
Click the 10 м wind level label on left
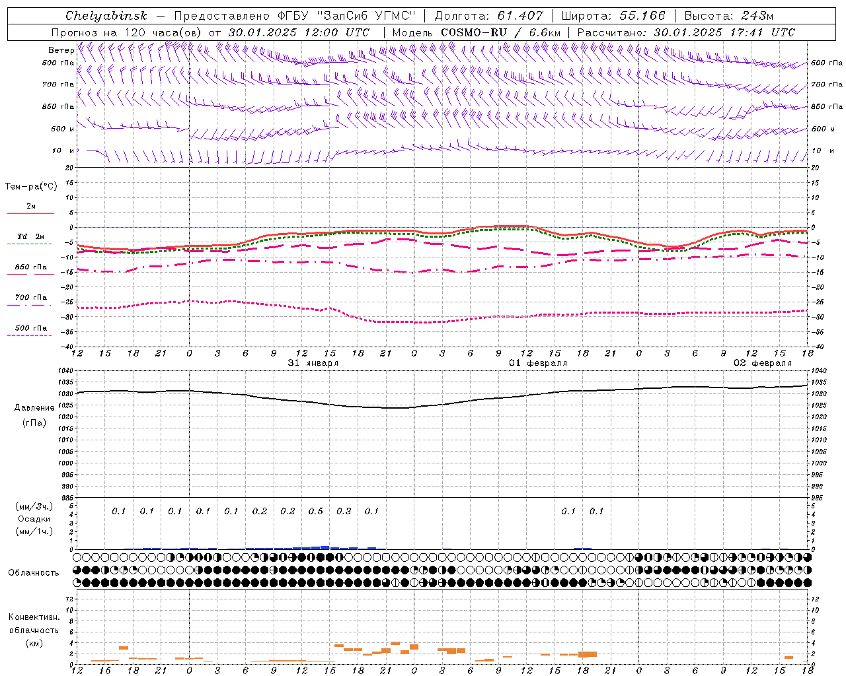click(64, 151)
